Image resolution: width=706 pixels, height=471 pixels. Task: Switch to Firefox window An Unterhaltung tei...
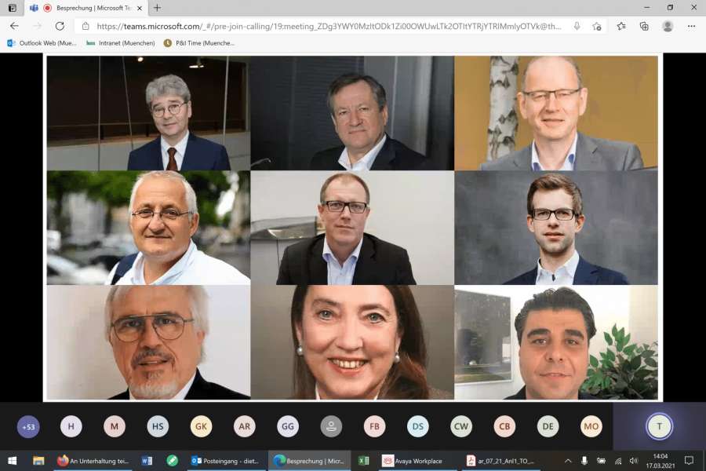[x=93, y=461]
